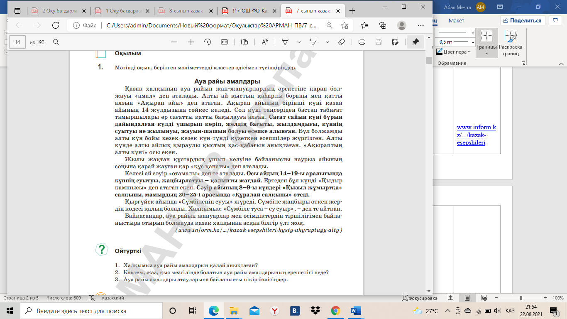Activate Word Border Painter (Раскраска границ)

(511, 43)
